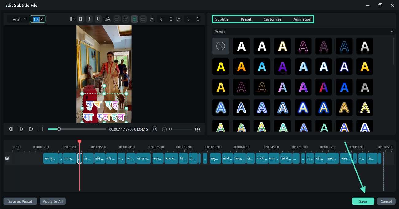
Task: Select the subtitle clip 'मेरी ...'
Action: coord(111,158)
